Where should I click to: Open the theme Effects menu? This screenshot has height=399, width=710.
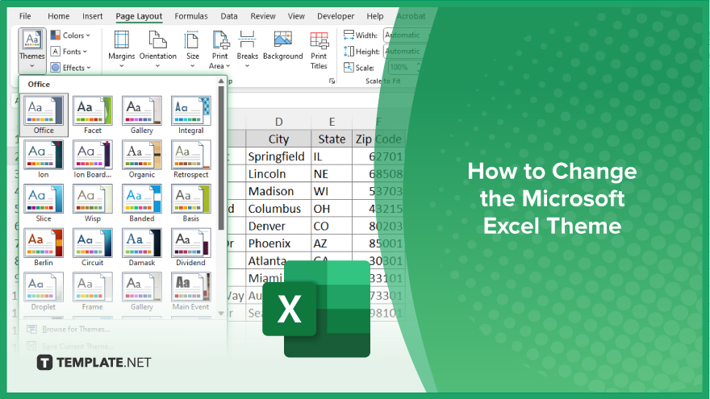tap(71, 68)
